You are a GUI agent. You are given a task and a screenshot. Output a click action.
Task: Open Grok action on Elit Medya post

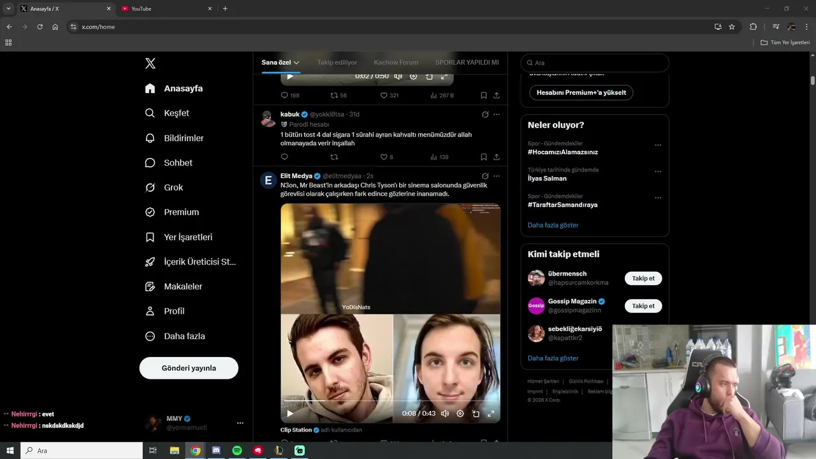coord(485,176)
